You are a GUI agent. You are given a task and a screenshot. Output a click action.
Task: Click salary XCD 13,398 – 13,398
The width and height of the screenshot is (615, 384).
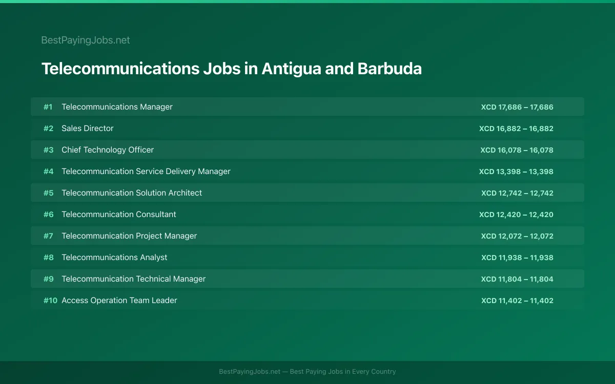pos(516,172)
